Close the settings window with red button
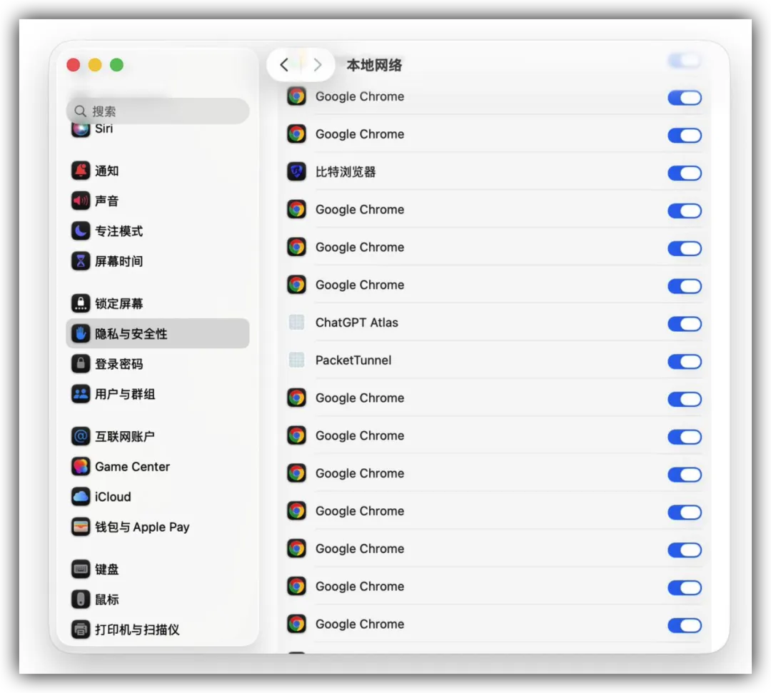This screenshot has width=771, height=693. tap(74, 65)
